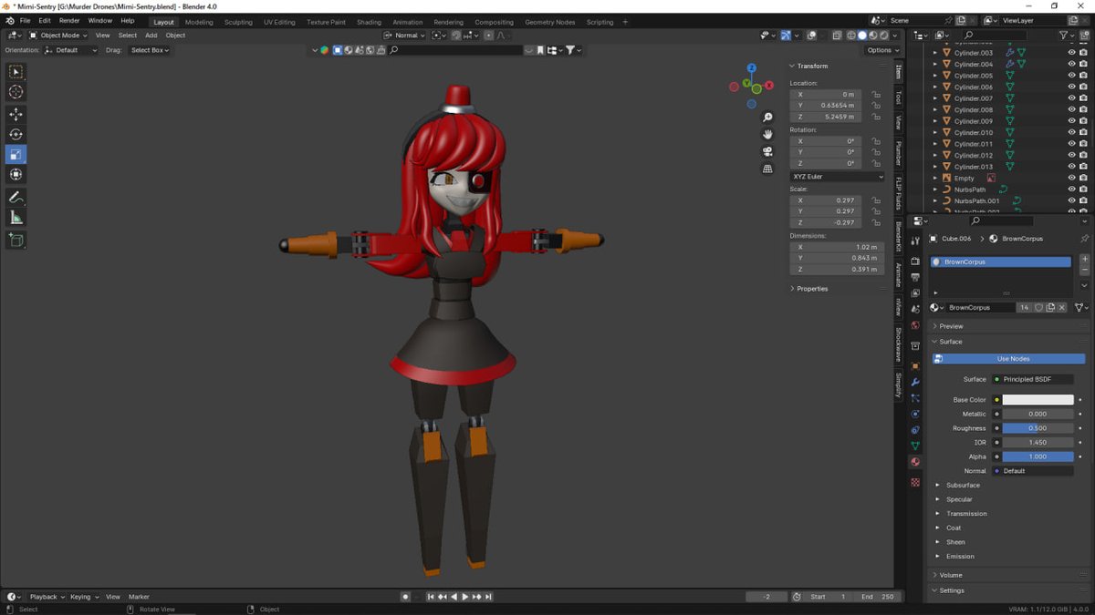
Task: Adjust the Roughness slider
Action: [1038, 428]
